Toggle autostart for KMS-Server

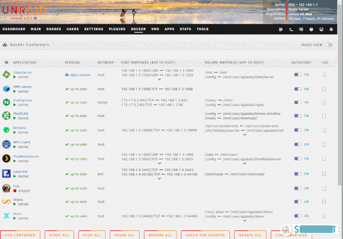298,89
